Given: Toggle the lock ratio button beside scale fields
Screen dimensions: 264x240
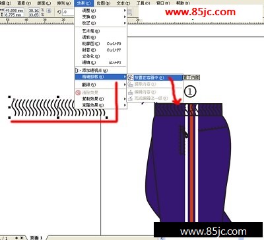Looking at the screenshot, I should coord(49,11).
